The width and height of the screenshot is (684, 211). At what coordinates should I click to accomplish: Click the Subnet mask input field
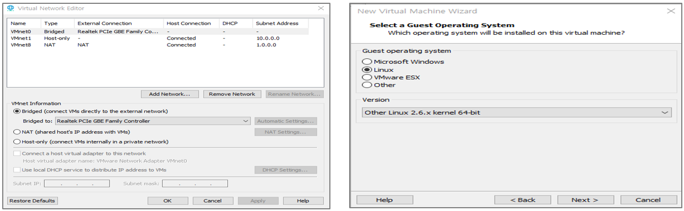195,183
